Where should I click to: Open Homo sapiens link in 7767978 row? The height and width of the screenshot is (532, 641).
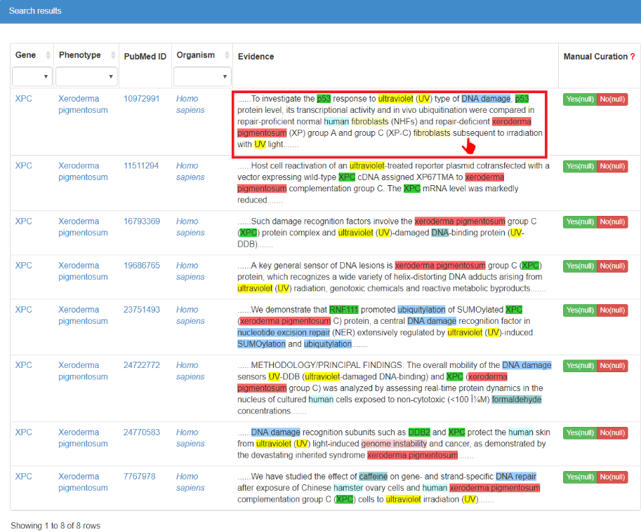tap(190, 482)
